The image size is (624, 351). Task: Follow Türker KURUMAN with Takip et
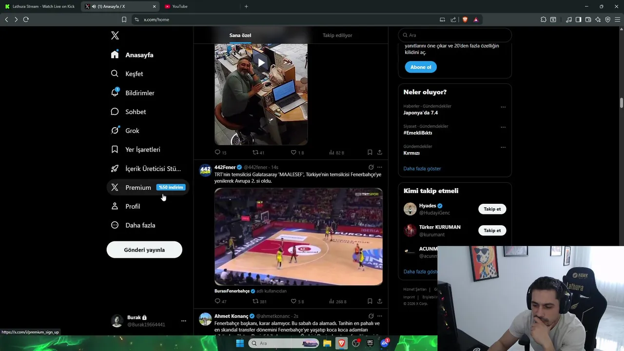tap(492, 231)
